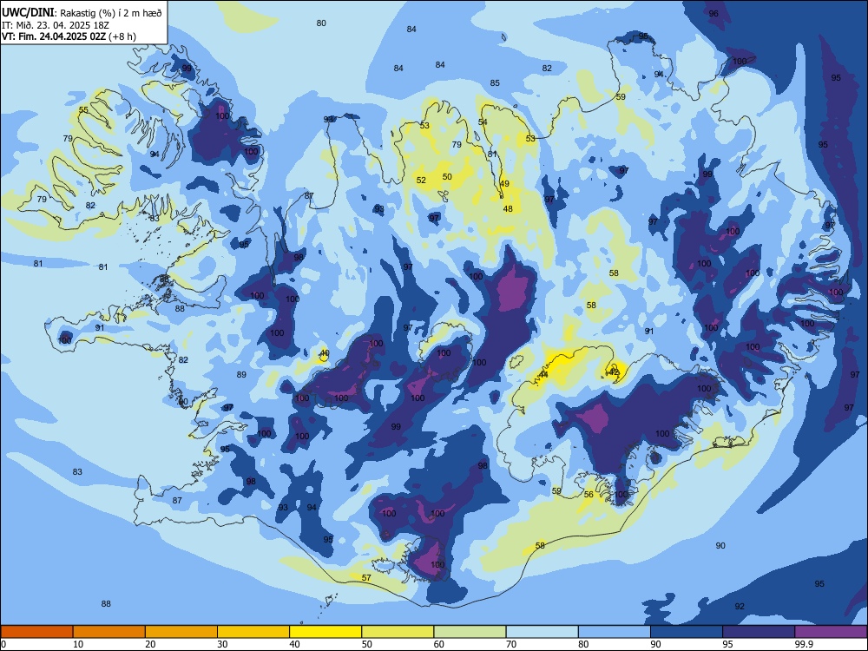Screen dimensions: 868x651
Task: Click the 10–20 orange legend swatch
Action: 109,632
